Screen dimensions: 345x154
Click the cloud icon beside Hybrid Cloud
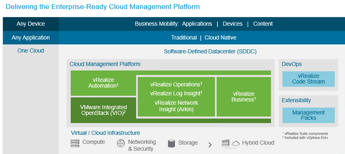[x=235, y=144]
